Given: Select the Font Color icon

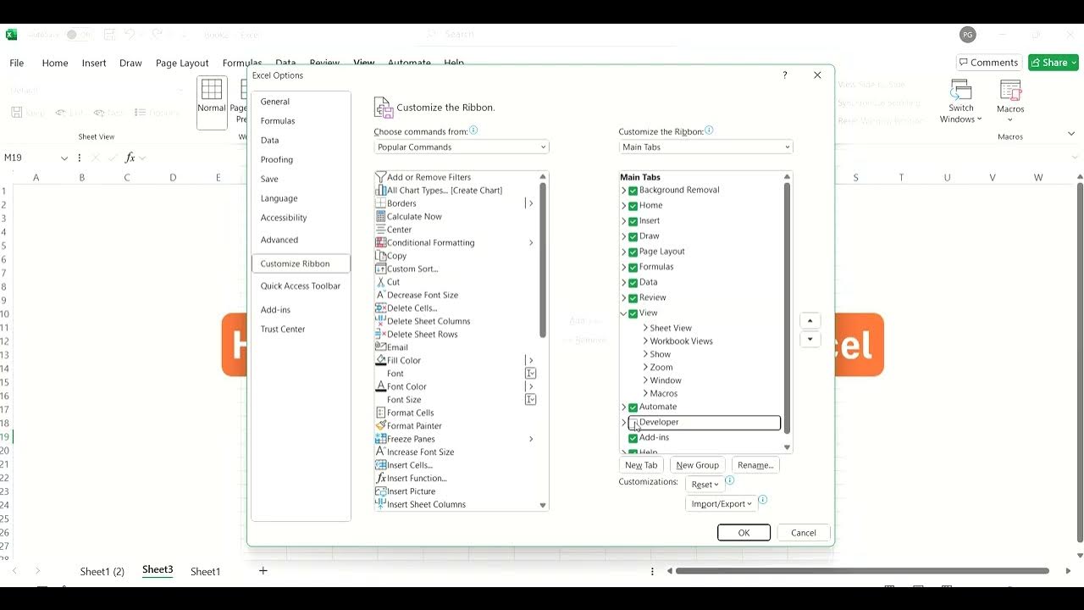Looking at the screenshot, I should (380, 386).
